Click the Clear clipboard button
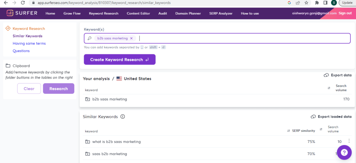 point(29,88)
